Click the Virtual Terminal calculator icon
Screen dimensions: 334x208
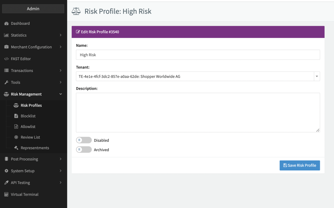pos(7,194)
